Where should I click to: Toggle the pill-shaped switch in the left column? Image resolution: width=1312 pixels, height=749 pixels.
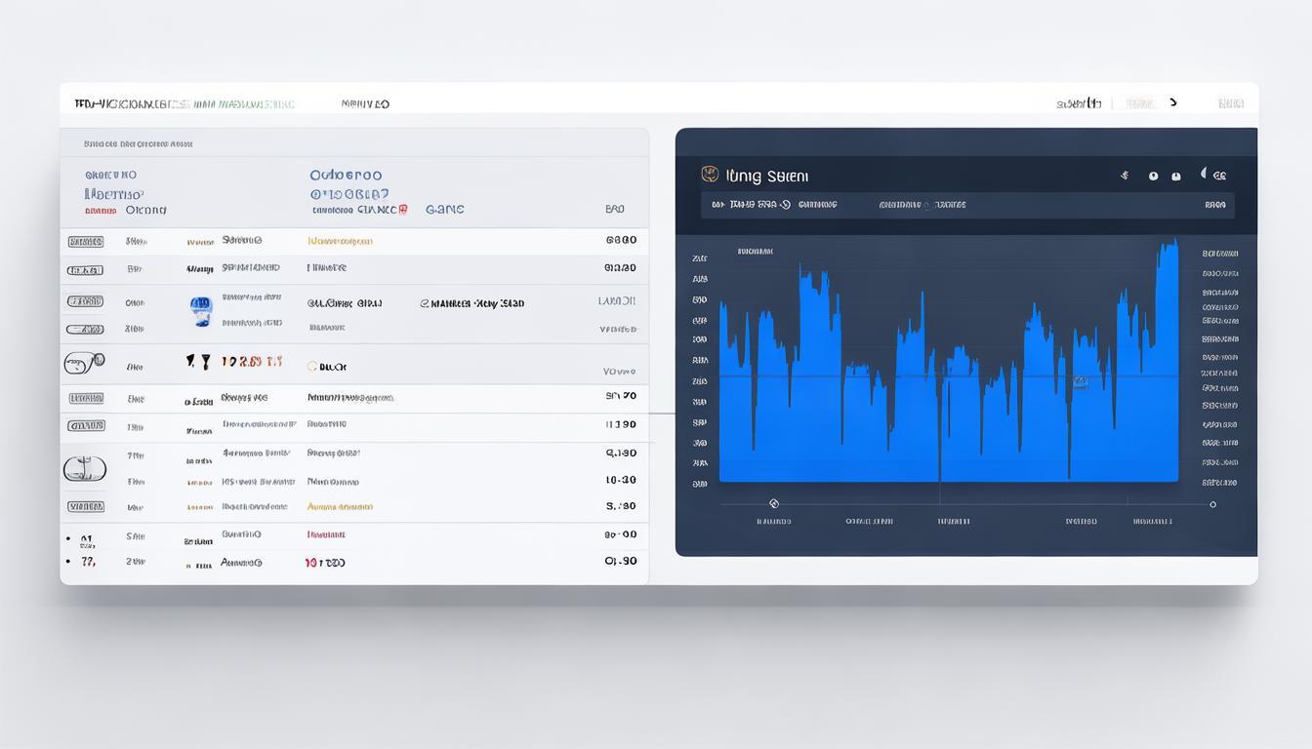click(84, 363)
